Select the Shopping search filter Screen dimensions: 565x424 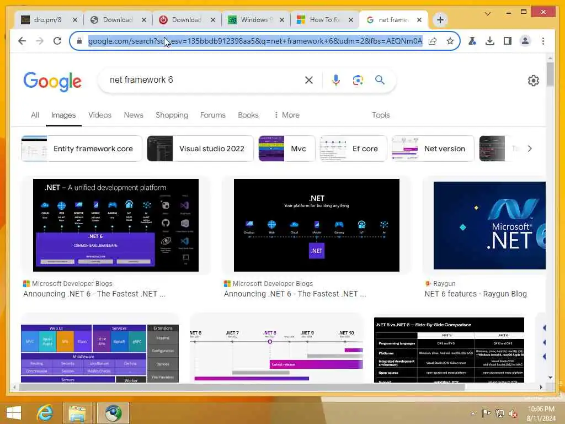172,115
